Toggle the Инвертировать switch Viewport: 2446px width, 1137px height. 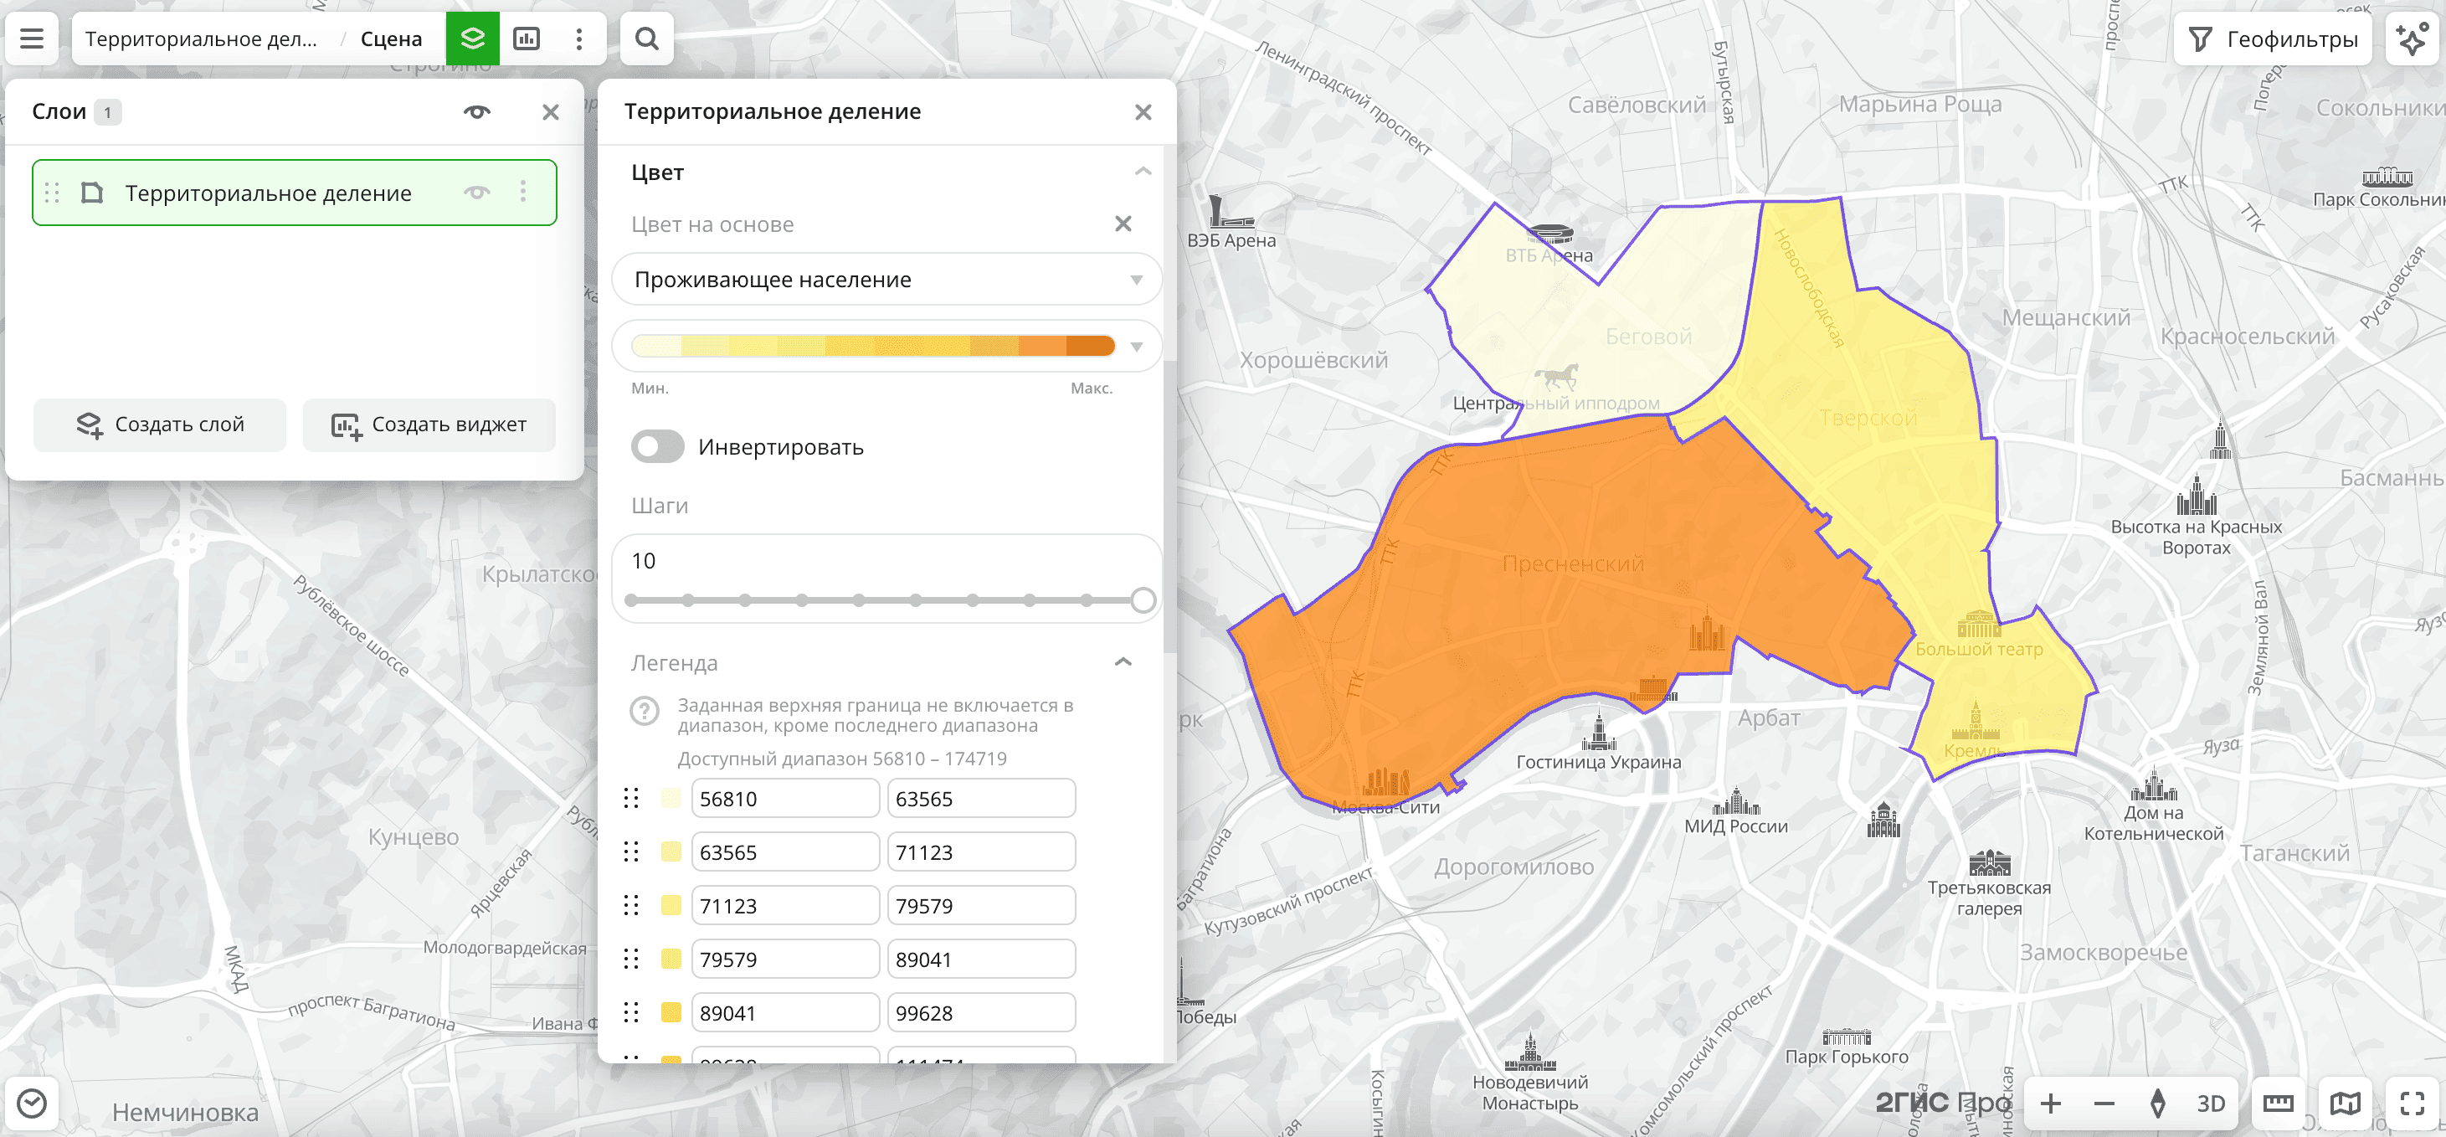coord(658,446)
